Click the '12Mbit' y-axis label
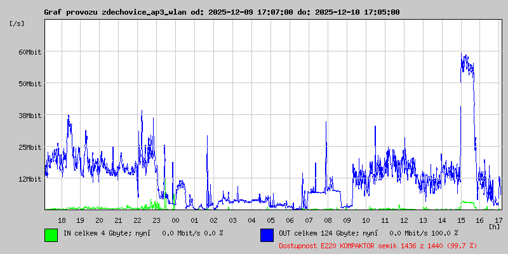Image resolution: width=508 pixels, height=254 pixels. click(x=30, y=179)
